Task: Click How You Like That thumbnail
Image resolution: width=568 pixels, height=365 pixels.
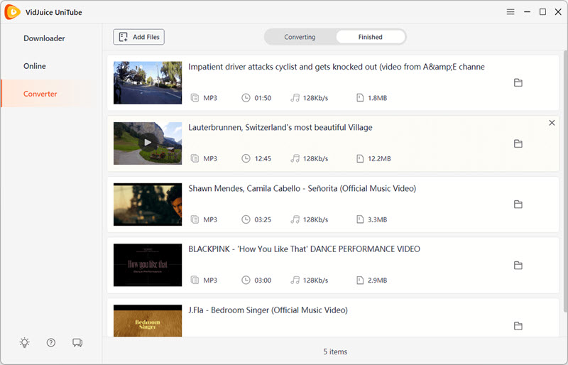Action: [x=148, y=265]
